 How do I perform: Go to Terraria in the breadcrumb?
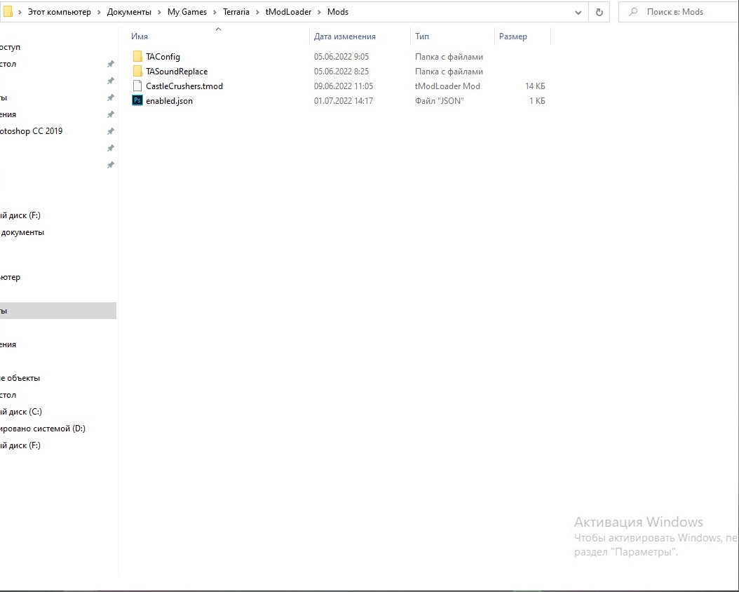coord(236,12)
